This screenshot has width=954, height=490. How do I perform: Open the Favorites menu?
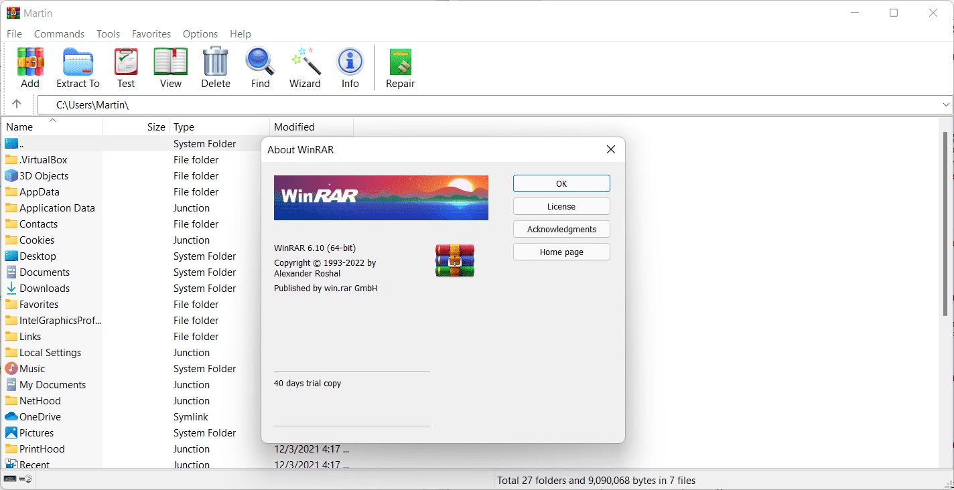(x=151, y=34)
